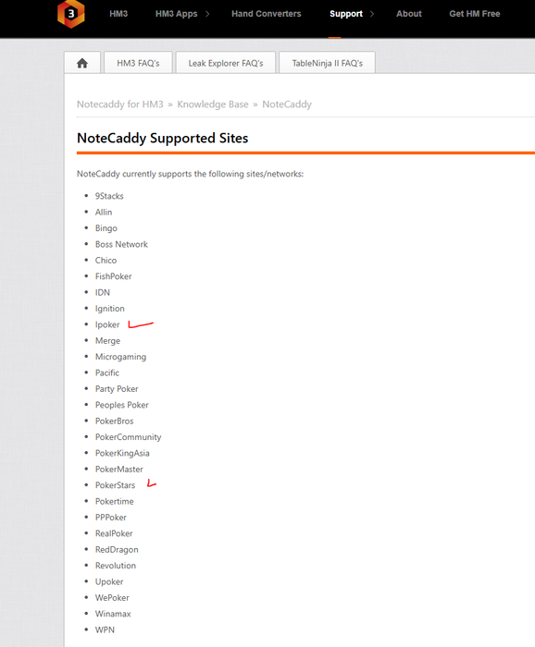
Task: Click the PokerBros list entry
Action: [x=114, y=421]
